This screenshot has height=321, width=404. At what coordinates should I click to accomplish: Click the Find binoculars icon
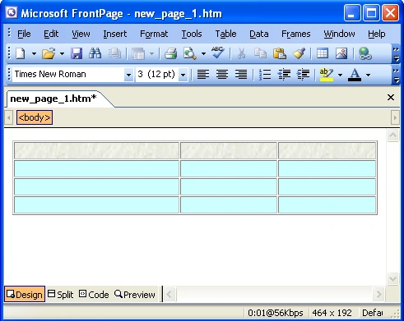point(95,53)
